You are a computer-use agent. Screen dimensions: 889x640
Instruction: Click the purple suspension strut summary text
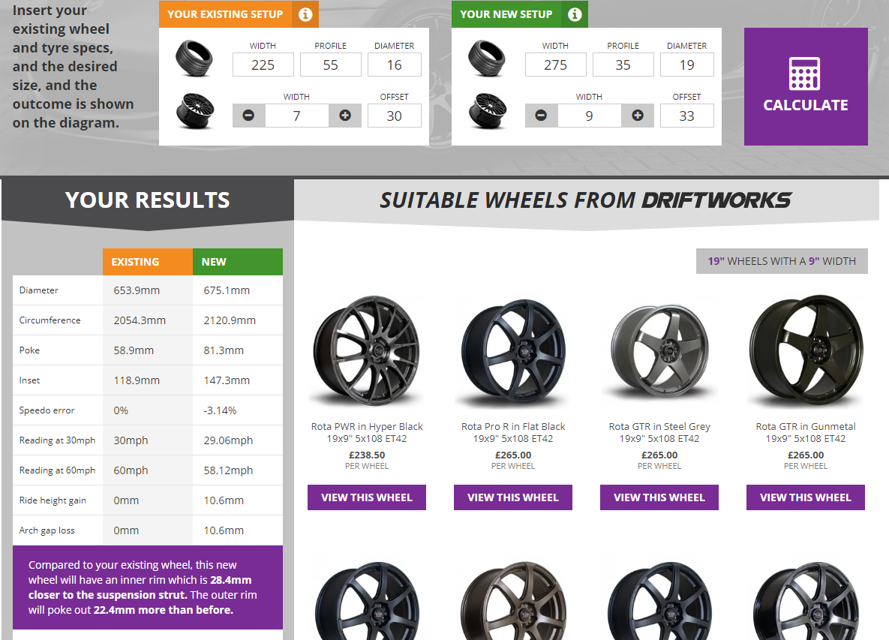pyautogui.click(x=143, y=587)
